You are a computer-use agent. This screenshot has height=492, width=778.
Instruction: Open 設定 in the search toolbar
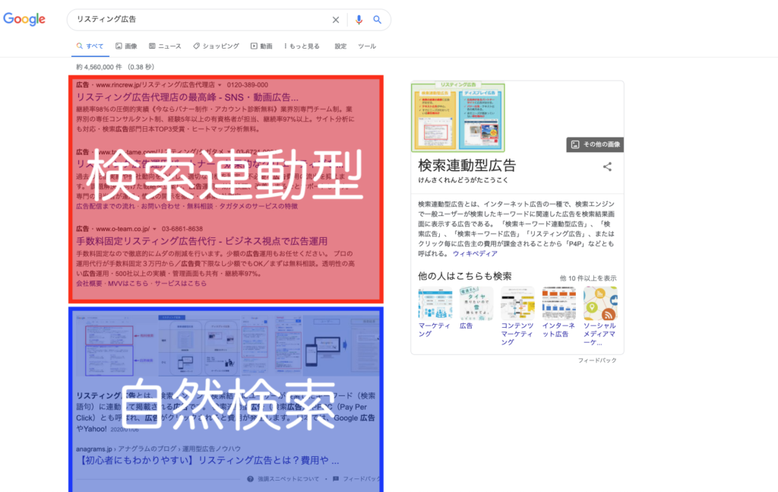[340, 46]
